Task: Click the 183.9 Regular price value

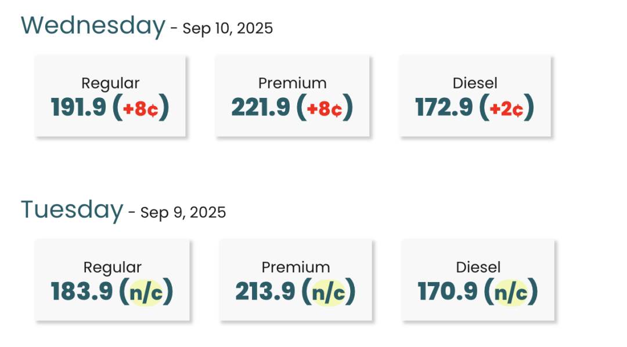Action: coord(82,291)
